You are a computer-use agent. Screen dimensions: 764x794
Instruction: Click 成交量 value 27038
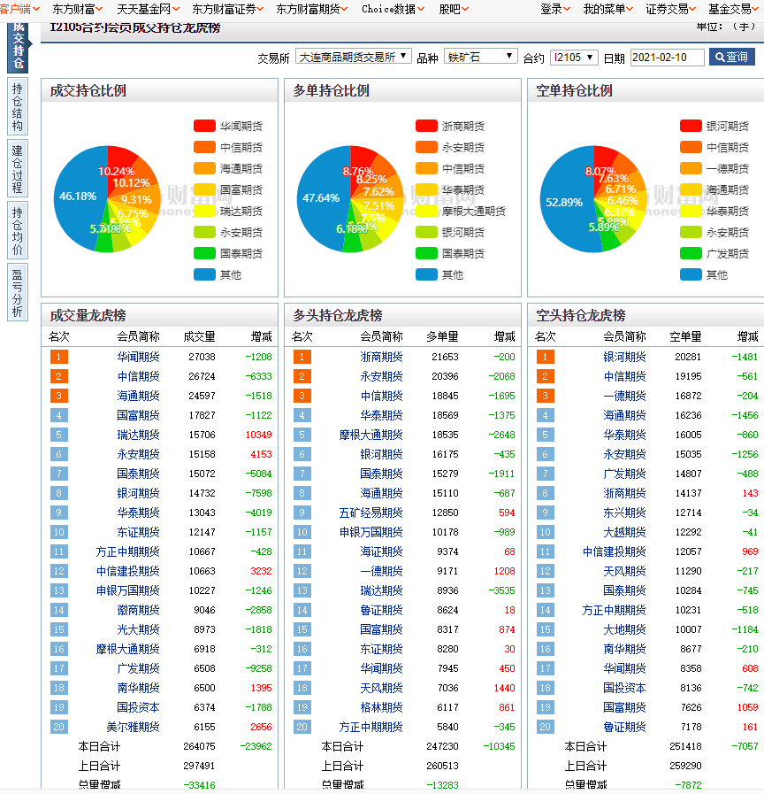[x=202, y=357]
